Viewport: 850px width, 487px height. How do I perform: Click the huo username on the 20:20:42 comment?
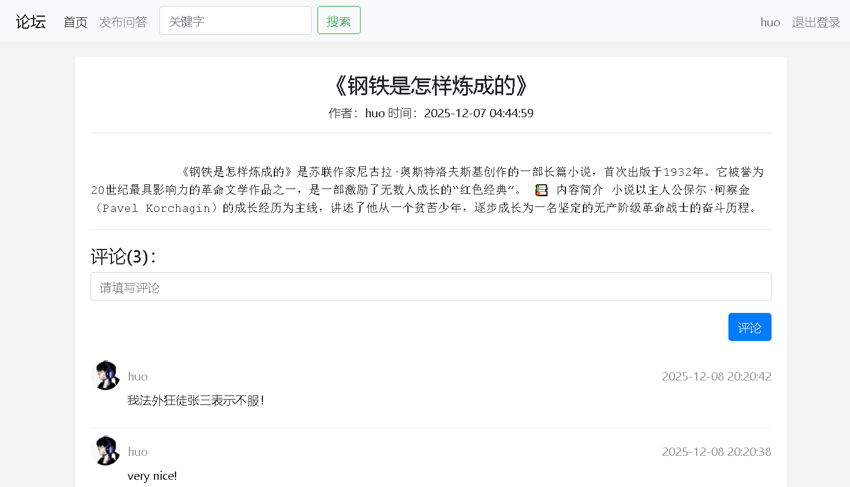click(138, 376)
